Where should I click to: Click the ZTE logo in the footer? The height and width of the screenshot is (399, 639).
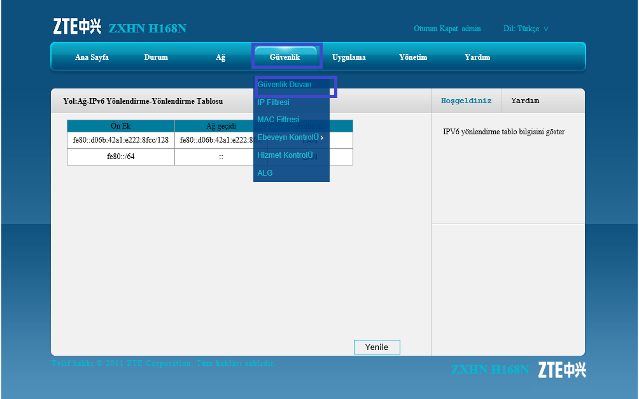click(562, 370)
